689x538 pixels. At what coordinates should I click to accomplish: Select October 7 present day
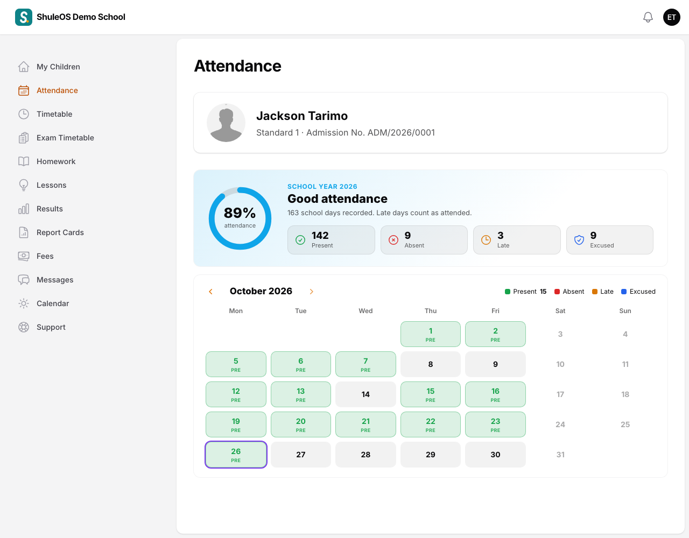pos(365,364)
